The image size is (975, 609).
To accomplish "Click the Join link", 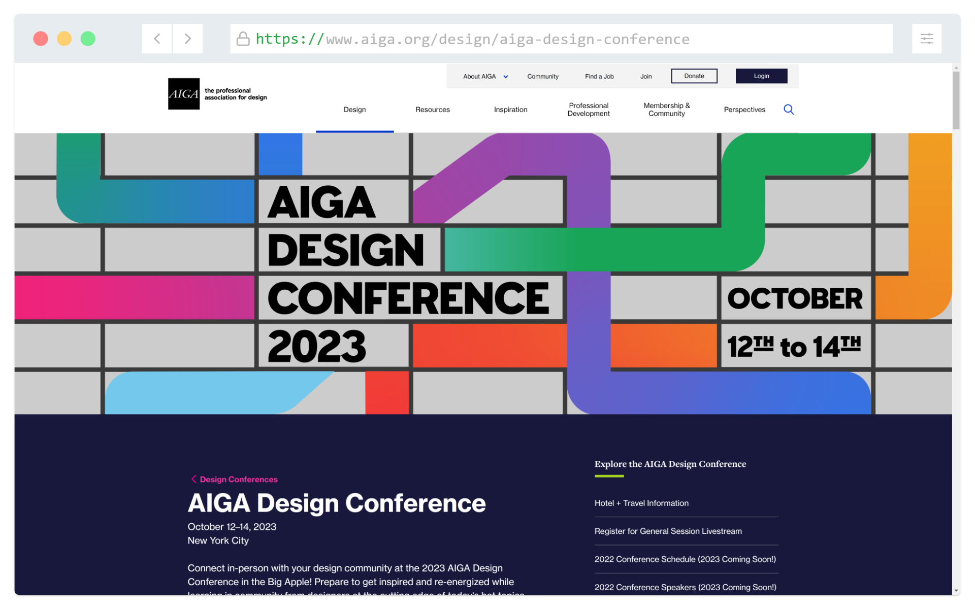I will (646, 77).
